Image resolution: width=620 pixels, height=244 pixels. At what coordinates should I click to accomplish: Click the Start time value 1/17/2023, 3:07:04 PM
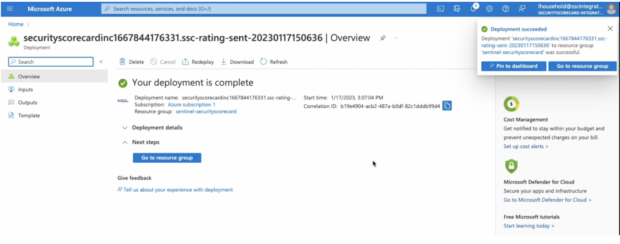pyautogui.click(x=356, y=98)
